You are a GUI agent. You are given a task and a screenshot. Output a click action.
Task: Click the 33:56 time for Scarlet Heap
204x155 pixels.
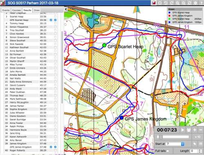click(x=43, y=17)
